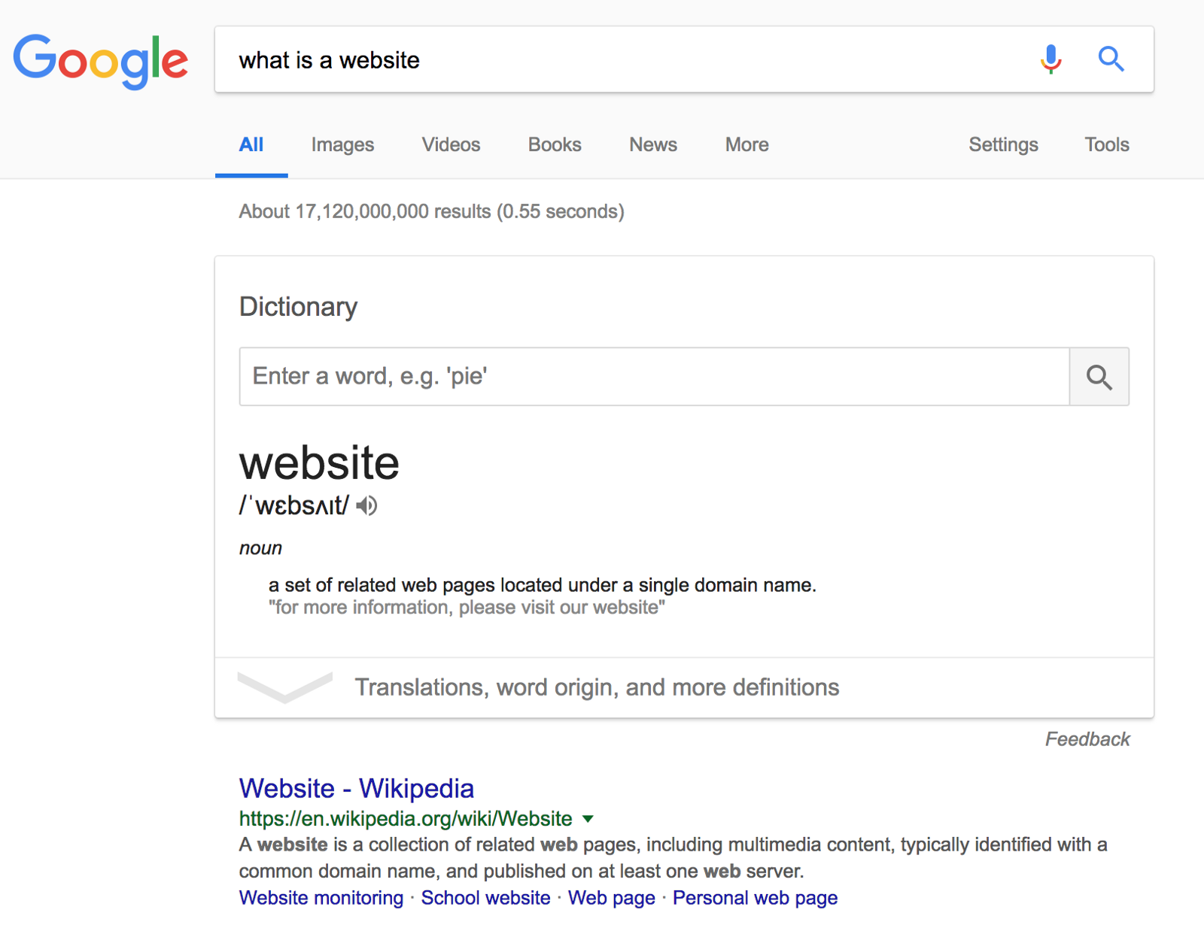The width and height of the screenshot is (1204, 937).
Task: Switch to the Images tab
Action: (342, 144)
